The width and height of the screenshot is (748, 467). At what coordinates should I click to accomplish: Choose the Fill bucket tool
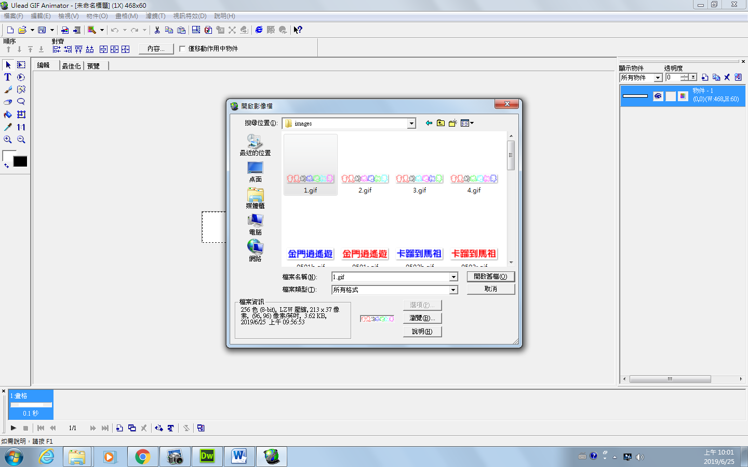(8, 115)
